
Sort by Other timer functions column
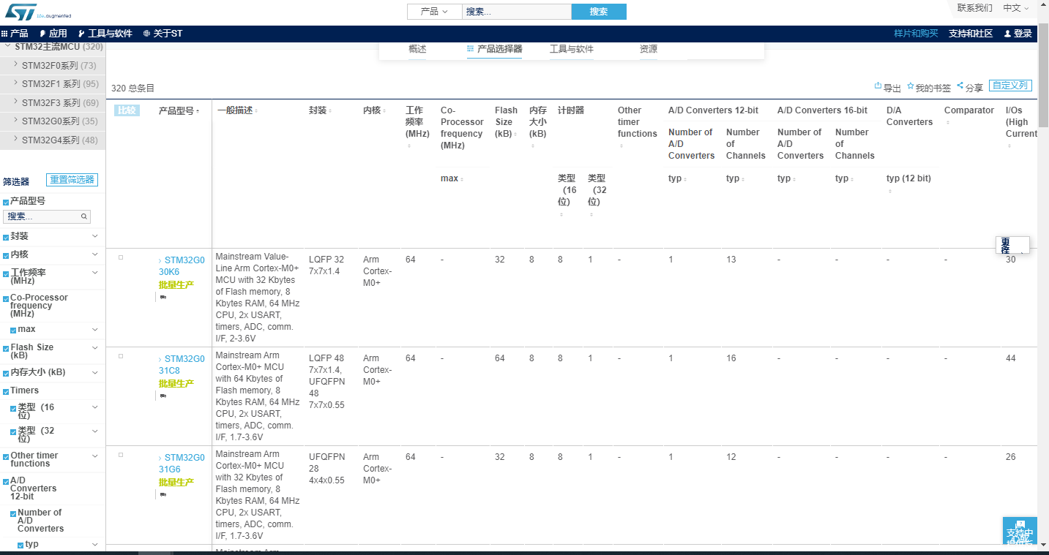click(621, 146)
